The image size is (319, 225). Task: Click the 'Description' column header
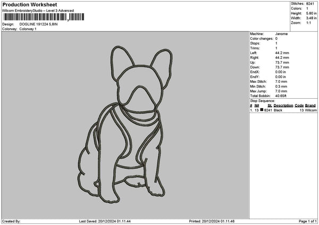[283, 106]
